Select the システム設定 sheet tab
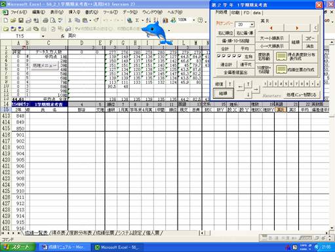The image size is (335, 252). [130, 233]
